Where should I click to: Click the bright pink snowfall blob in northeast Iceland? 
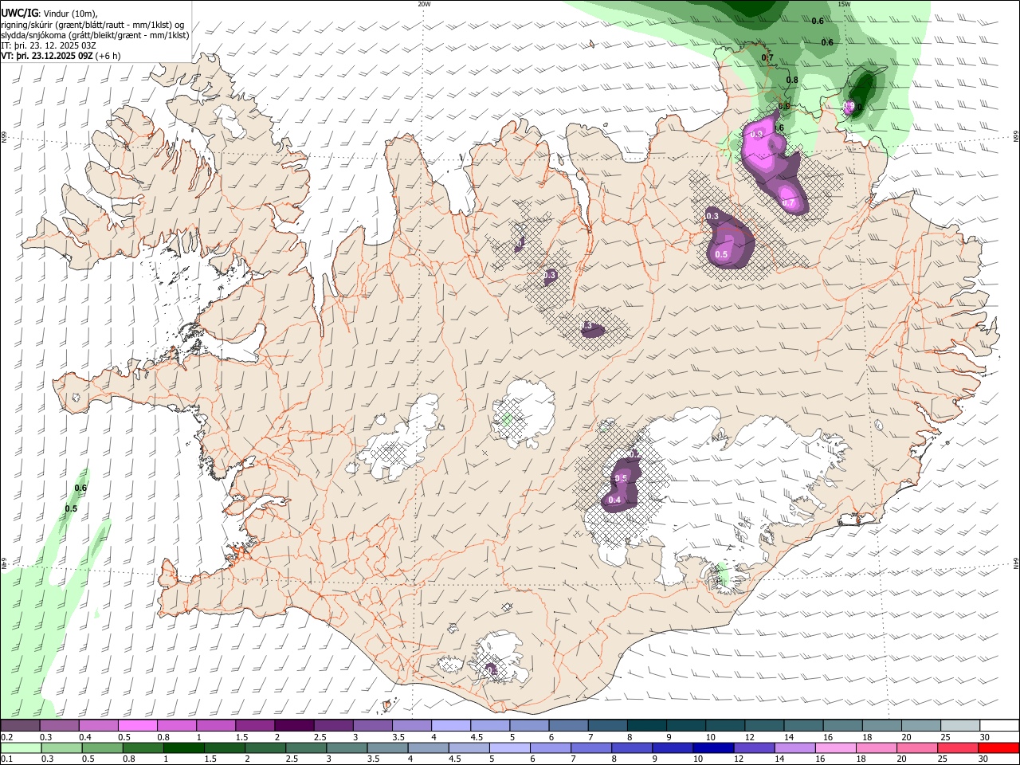pyautogui.click(x=759, y=145)
